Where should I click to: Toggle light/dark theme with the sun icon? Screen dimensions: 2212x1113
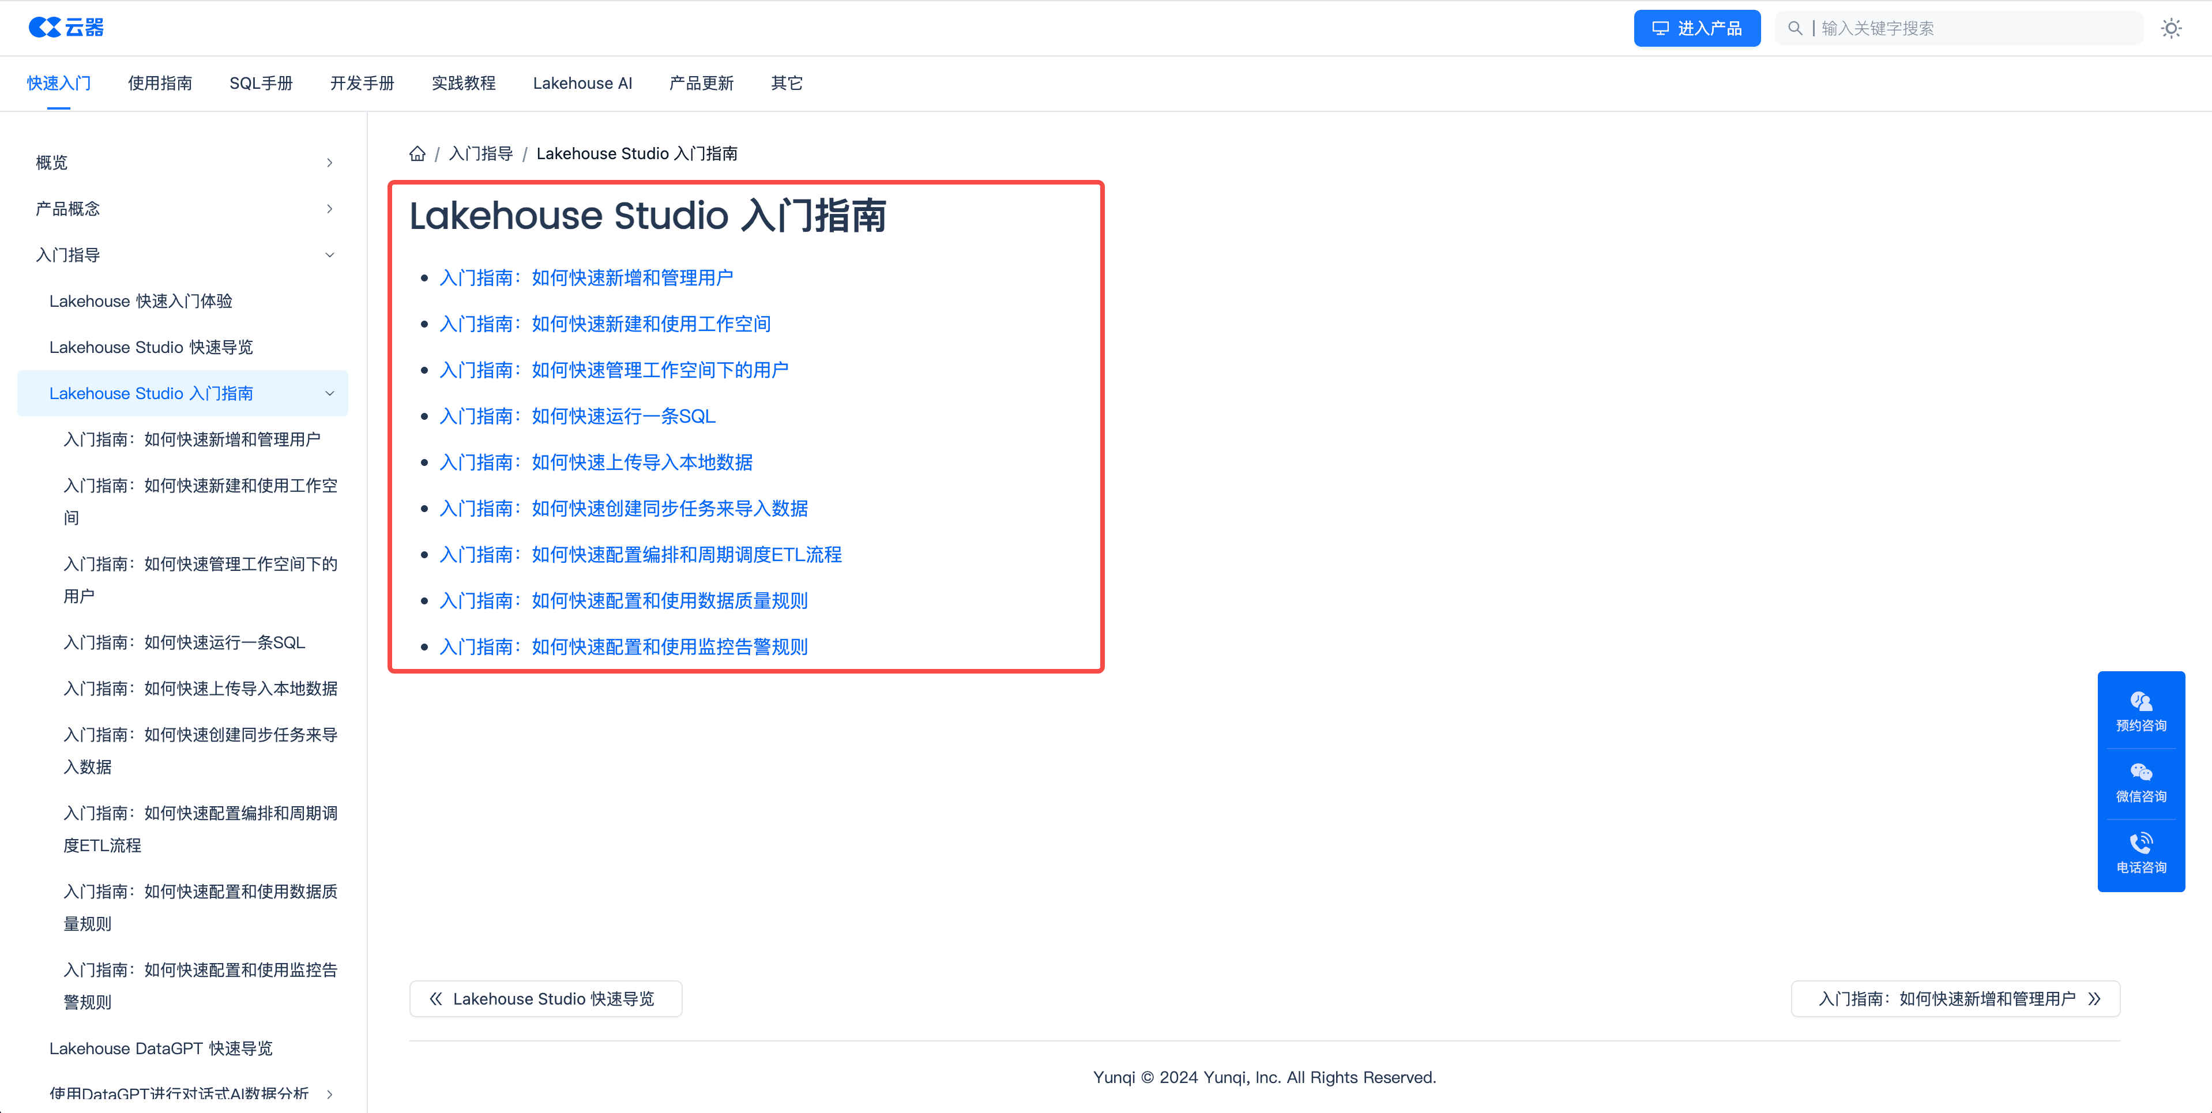click(2172, 28)
